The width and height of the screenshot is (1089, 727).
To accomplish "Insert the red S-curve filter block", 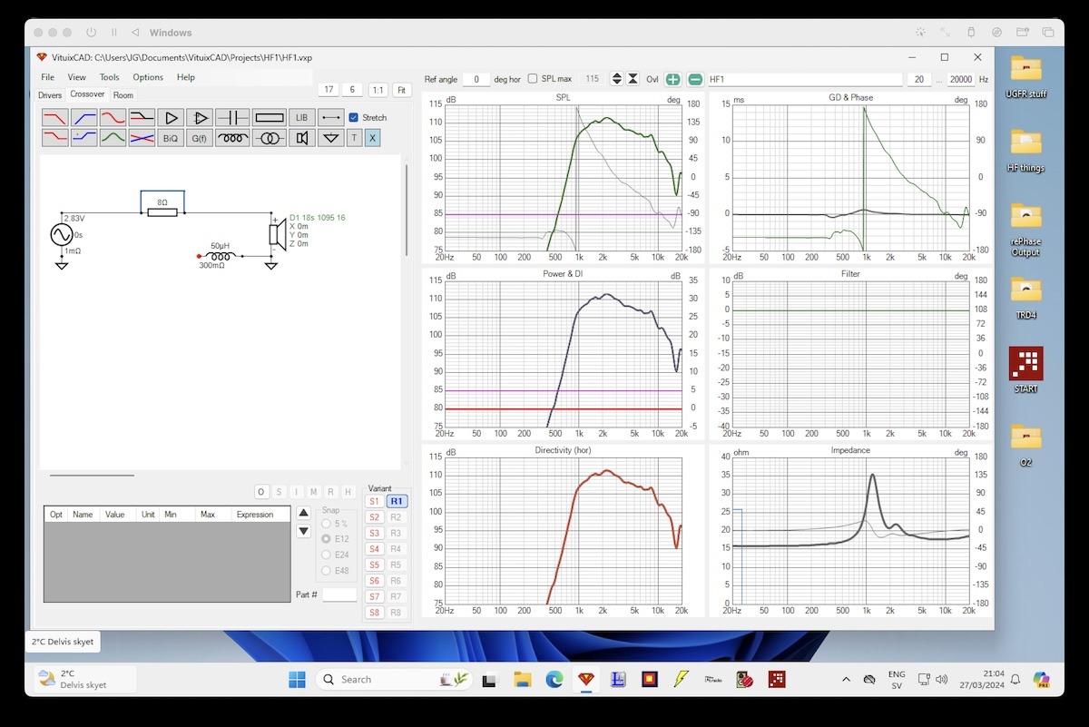I will 113,117.
